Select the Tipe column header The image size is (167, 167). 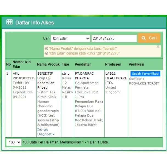(x=66, y=64)
